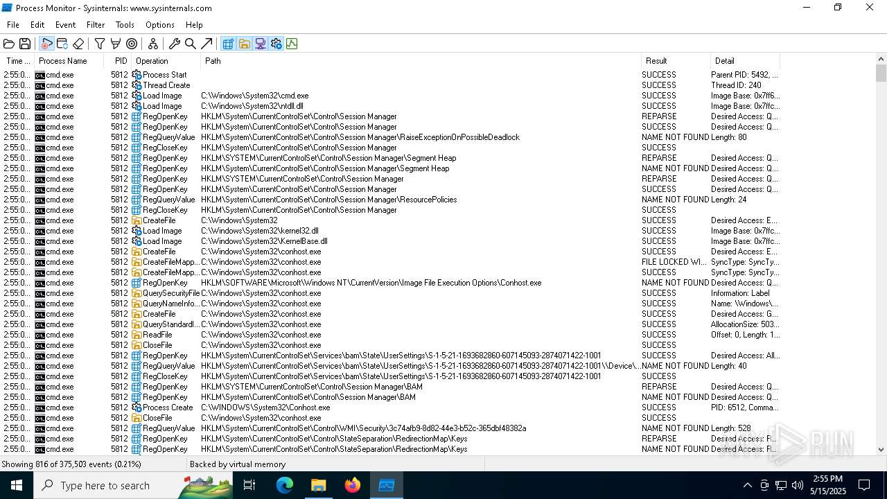
Task: Open the Windows Start menu
Action: click(17, 485)
